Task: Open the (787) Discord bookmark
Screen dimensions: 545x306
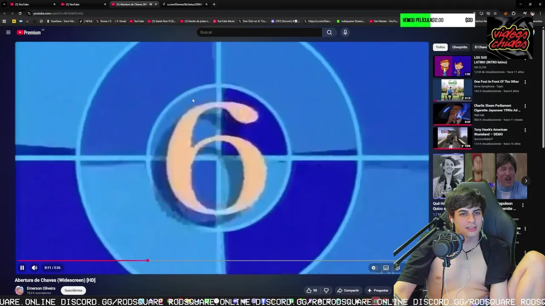Action: coord(285,21)
